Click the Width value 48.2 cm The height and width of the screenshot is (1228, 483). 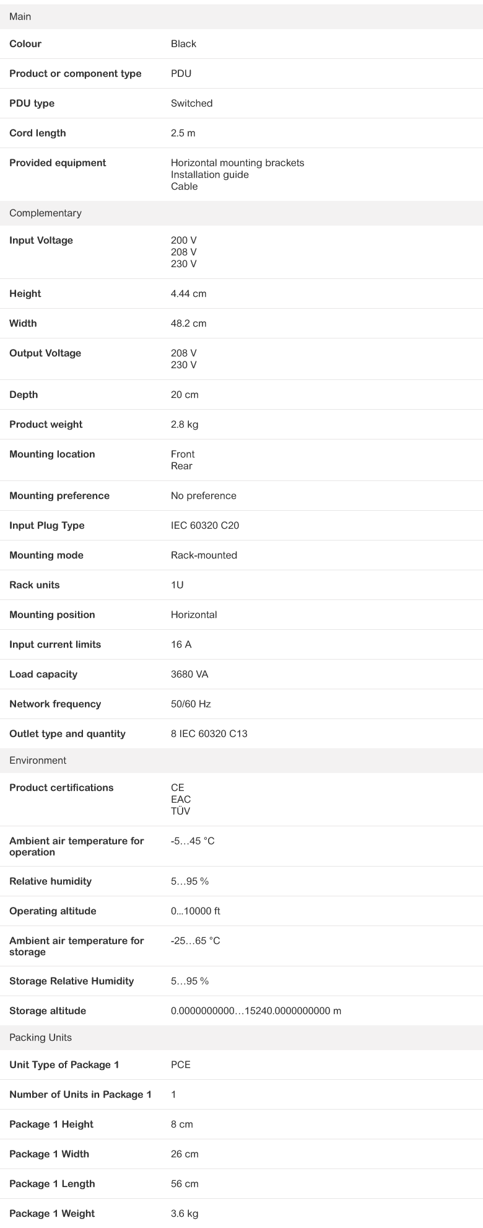pyautogui.click(x=189, y=324)
